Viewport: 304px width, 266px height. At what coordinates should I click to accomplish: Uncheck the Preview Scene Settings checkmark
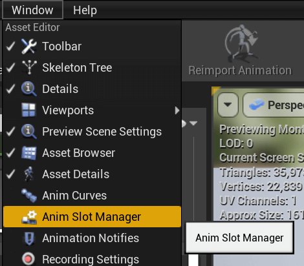click(x=10, y=132)
